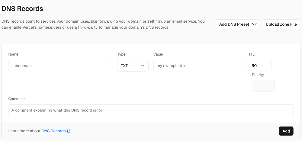Focus the Name subdomain input field
This screenshot has height=141, width=302.
(x=60, y=66)
